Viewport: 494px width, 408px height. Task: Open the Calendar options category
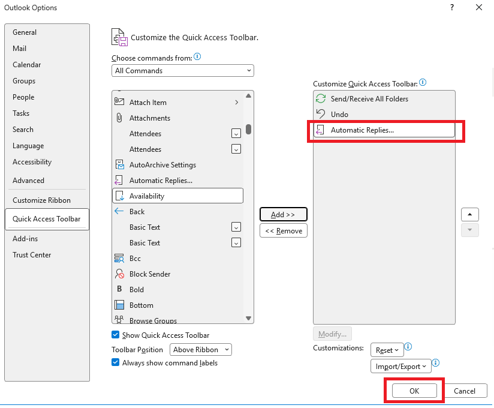[27, 65]
